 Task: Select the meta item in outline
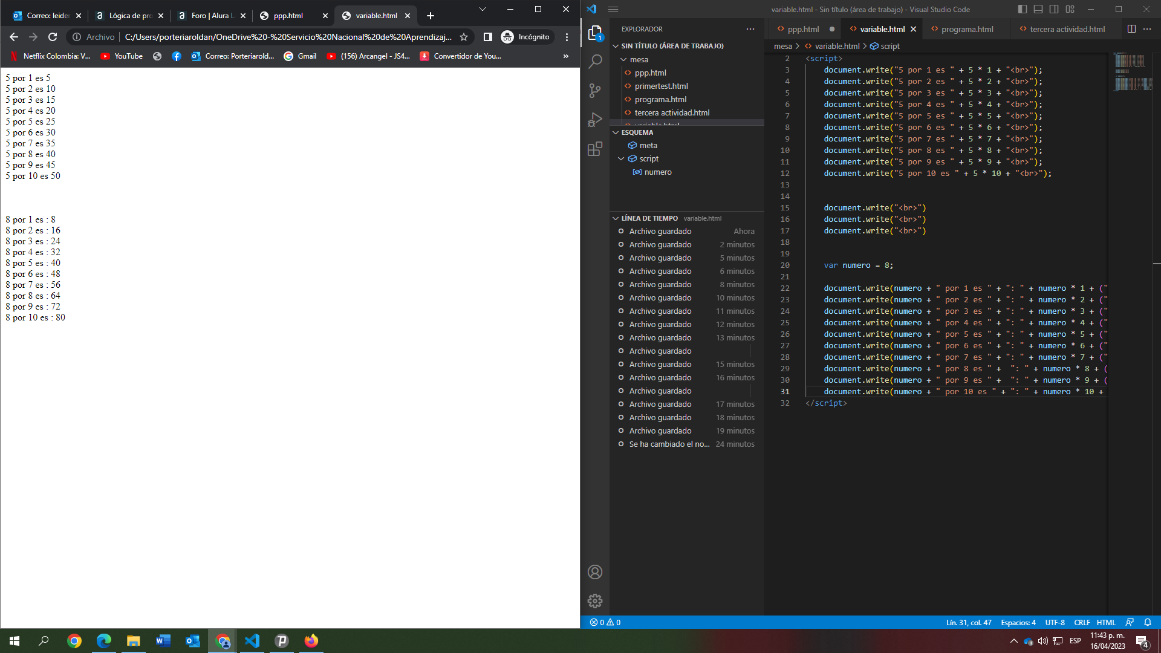point(648,145)
